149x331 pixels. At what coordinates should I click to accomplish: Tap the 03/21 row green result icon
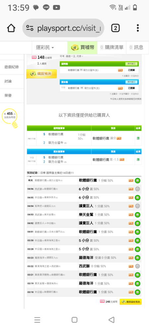[x=138, y=275]
